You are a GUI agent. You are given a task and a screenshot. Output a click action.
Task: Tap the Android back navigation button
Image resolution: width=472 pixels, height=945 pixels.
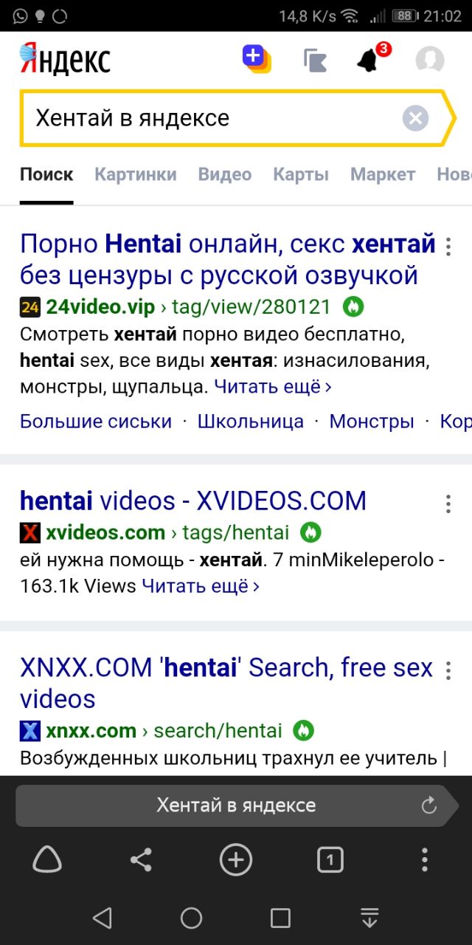coord(102,918)
